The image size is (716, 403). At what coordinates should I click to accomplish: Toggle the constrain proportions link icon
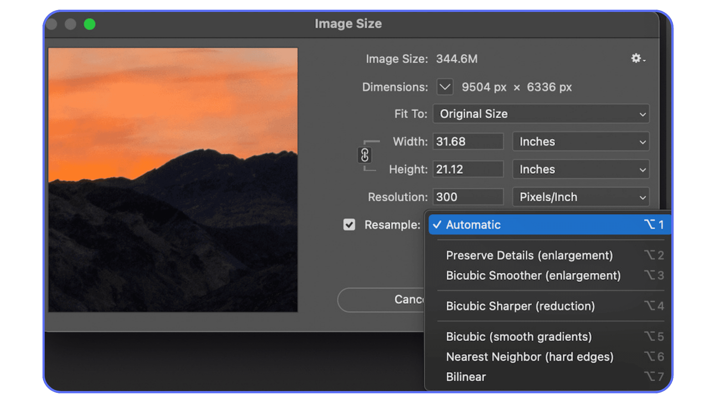tap(365, 155)
